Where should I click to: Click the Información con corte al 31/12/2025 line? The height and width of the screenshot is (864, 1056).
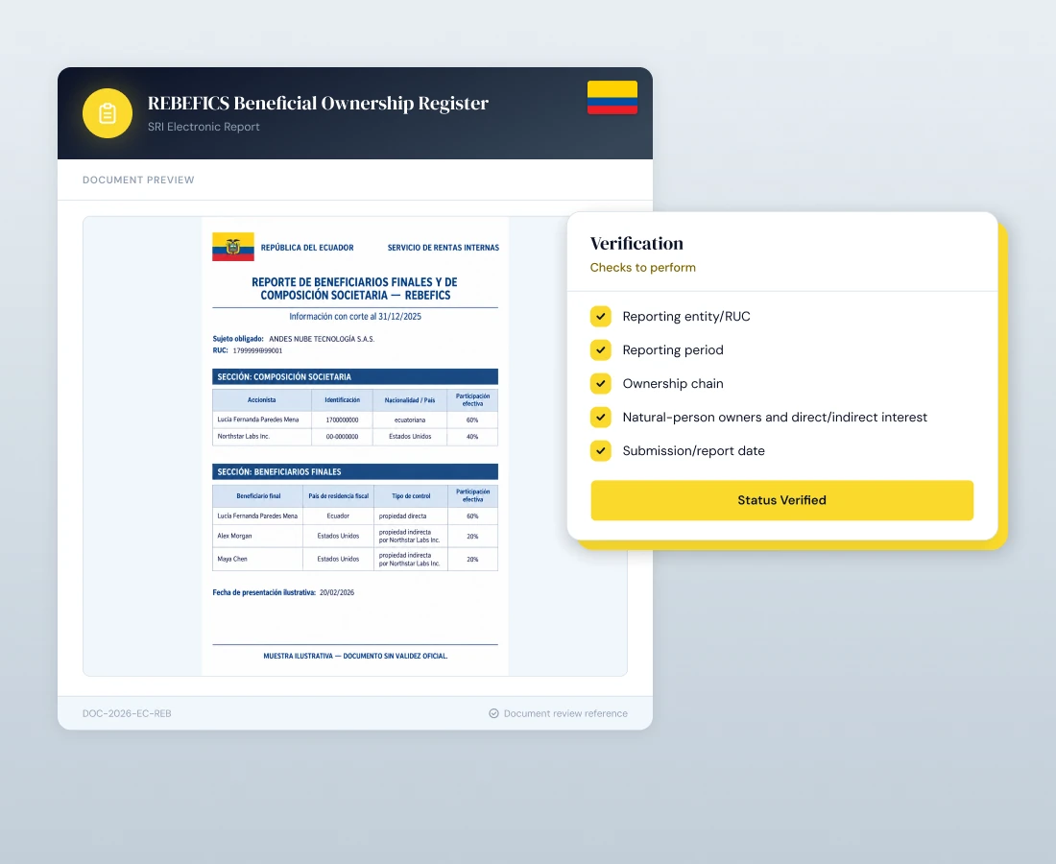pyautogui.click(x=355, y=317)
